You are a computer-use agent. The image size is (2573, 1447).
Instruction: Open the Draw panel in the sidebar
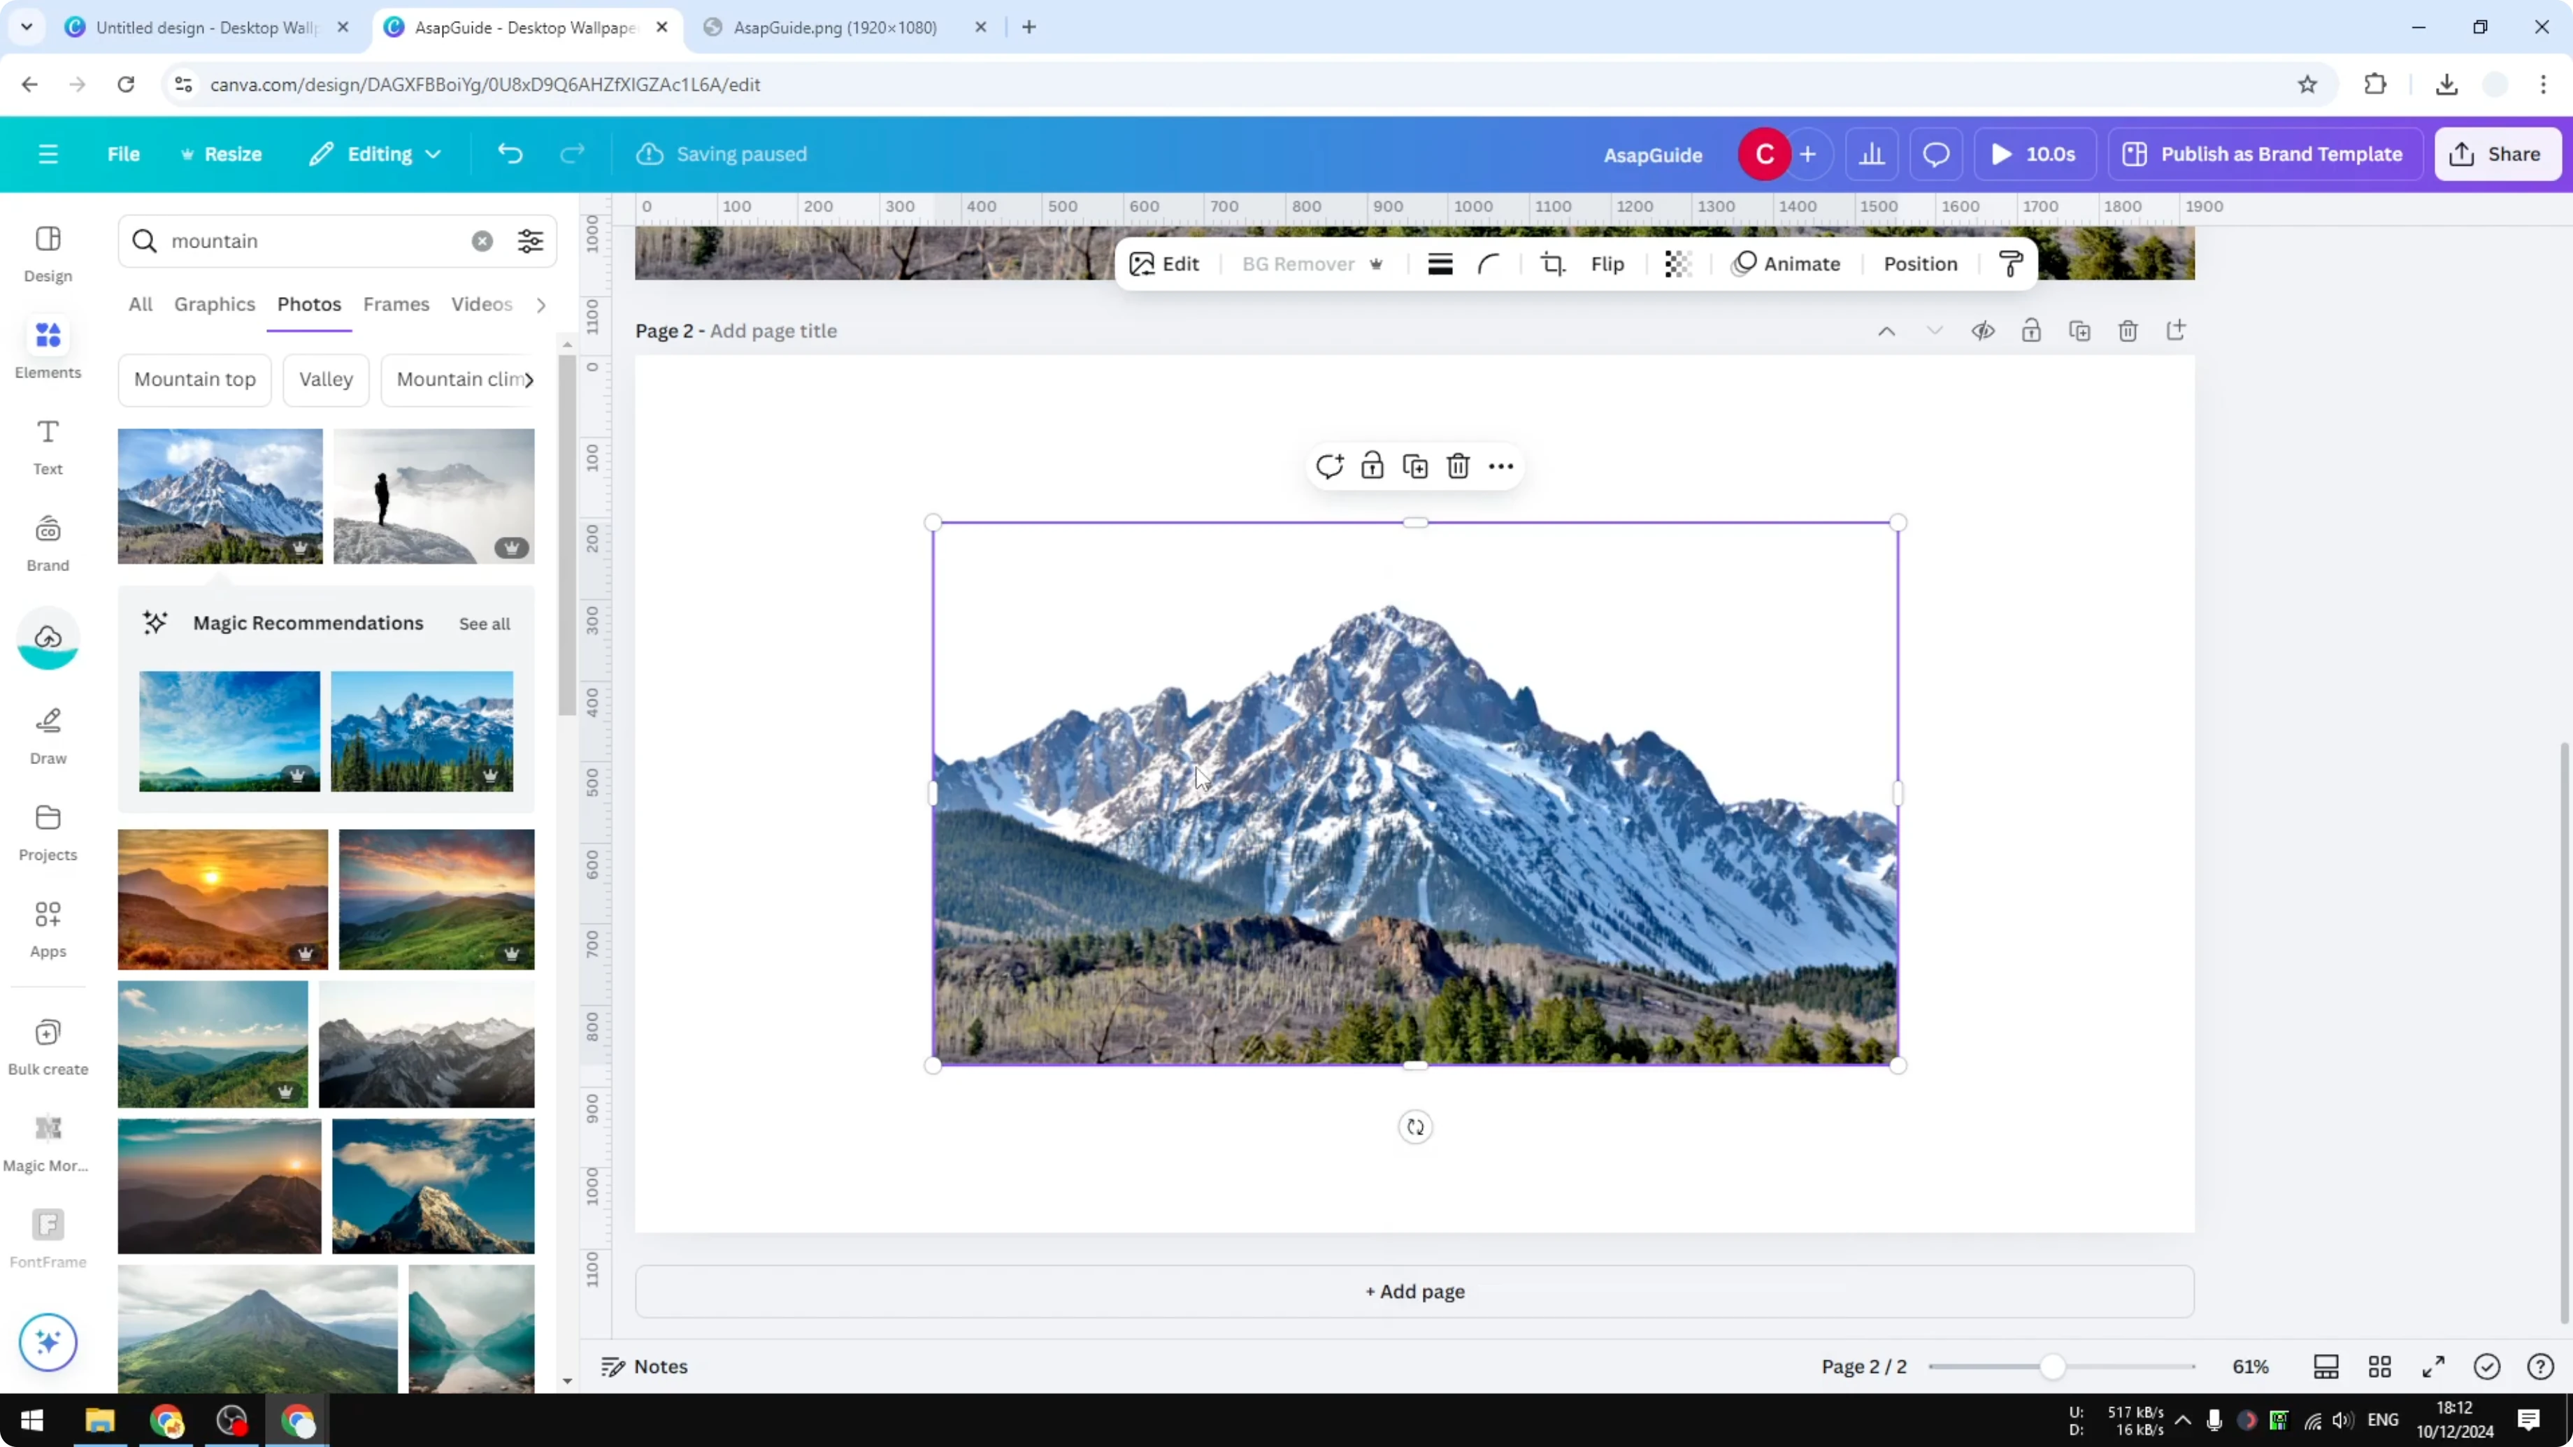47,734
